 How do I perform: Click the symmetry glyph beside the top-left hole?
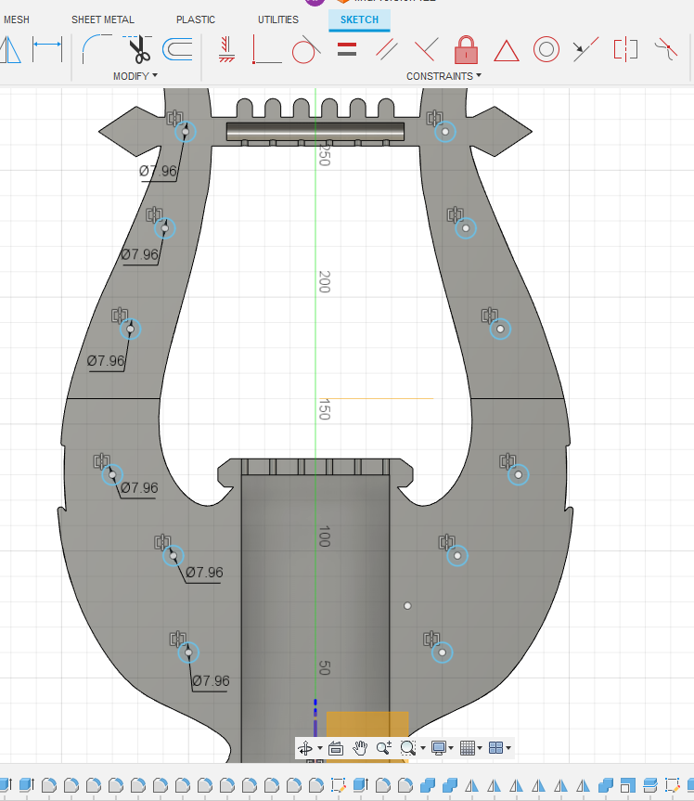coord(174,118)
